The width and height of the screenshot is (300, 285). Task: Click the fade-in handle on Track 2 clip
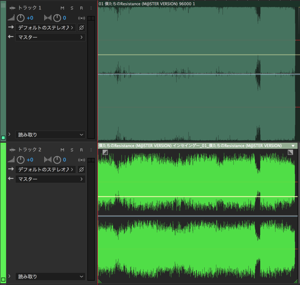pos(105,152)
